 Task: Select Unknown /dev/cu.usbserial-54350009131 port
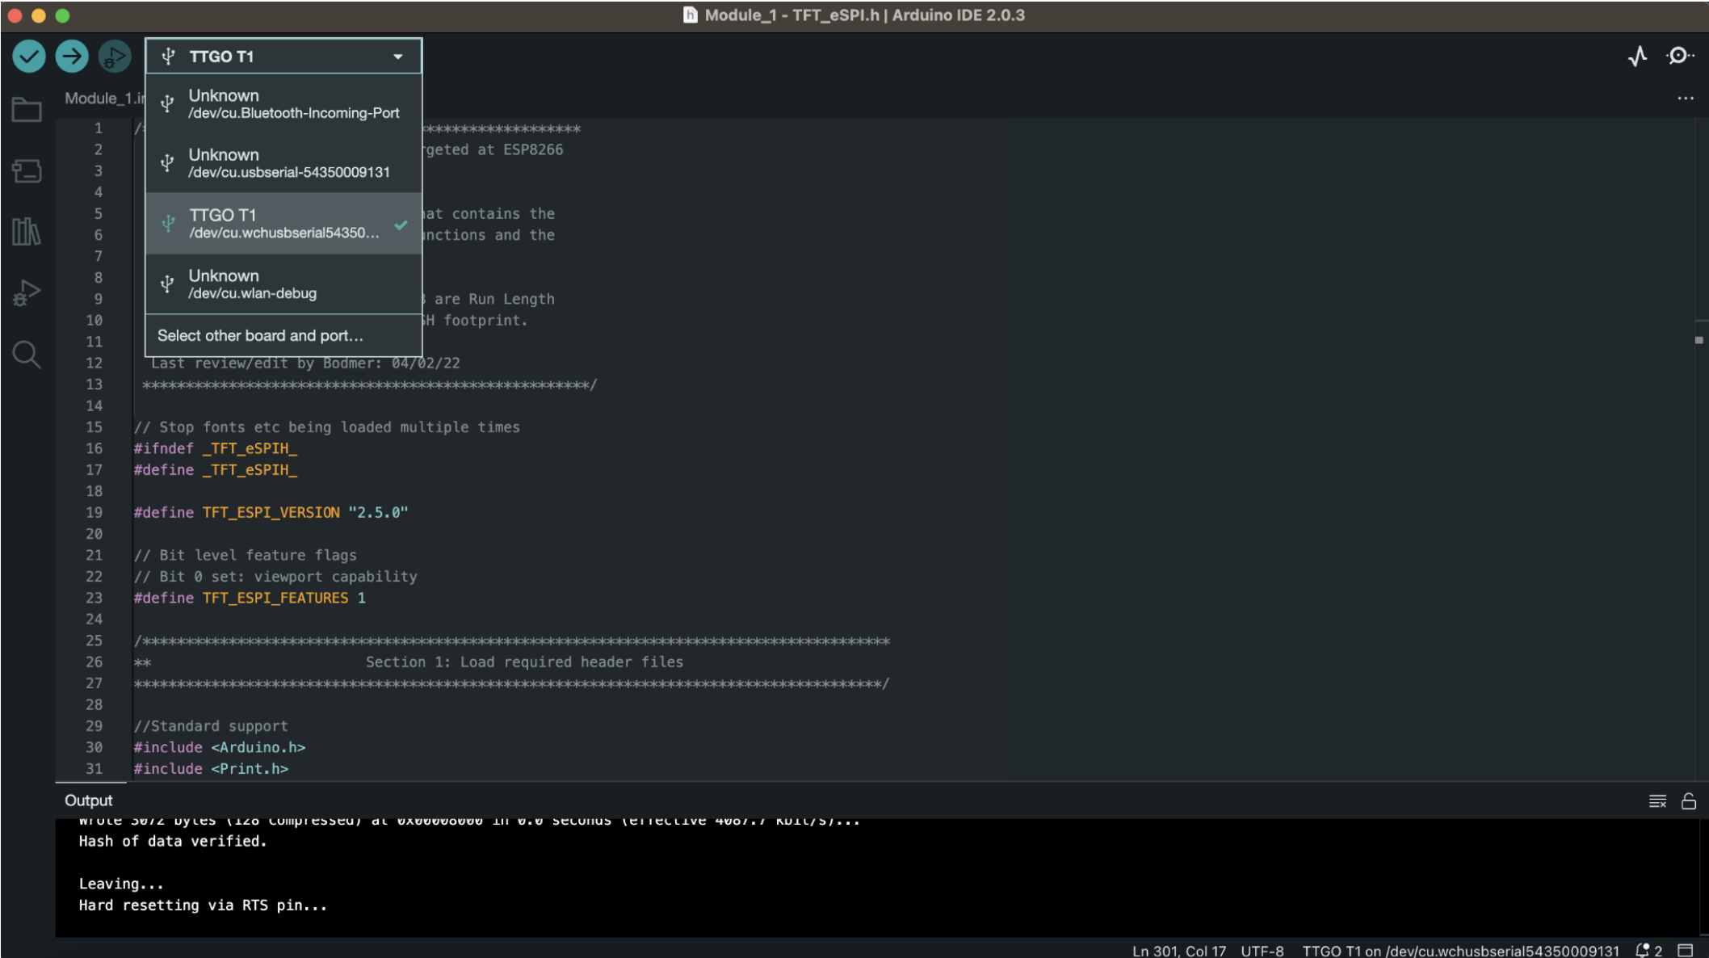(x=283, y=163)
